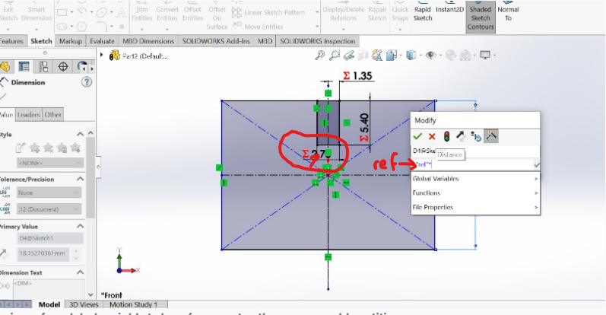
Task: Open PropertyManager tab
Action: pyautogui.click(x=24, y=66)
